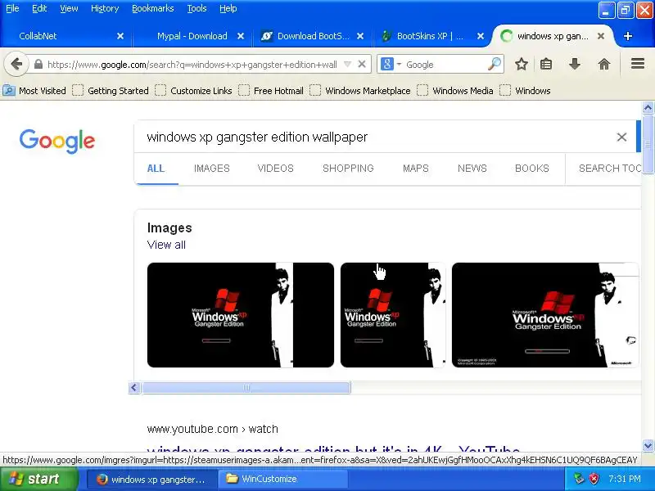655x491 pixels.
Task: Open SEARCH TOOLS options
Action: tap(610, 169)
